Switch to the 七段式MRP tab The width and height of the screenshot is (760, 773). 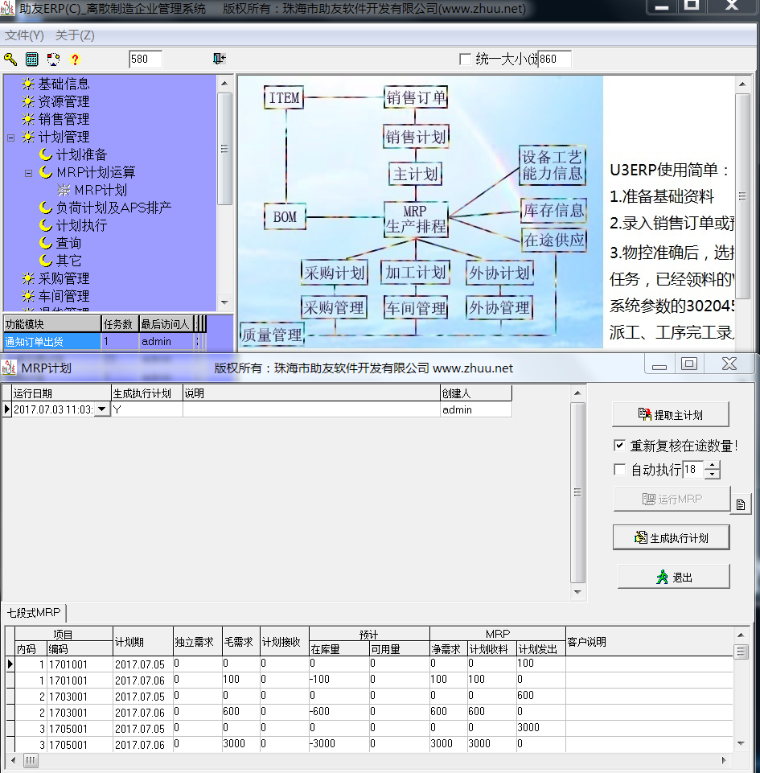pos(34,612)
